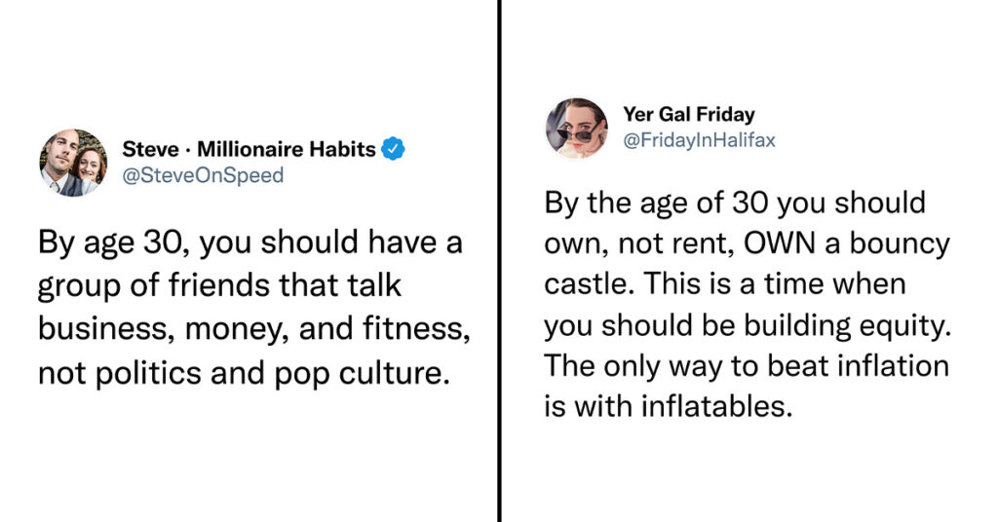
Task: Click the "Yer Gal Friday" display name
Action: (x=689, y=114)
